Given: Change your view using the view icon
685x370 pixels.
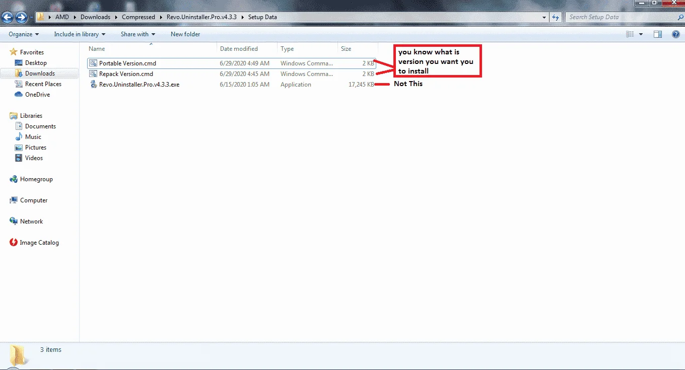Looking at the screenshot, I should 630,34.
